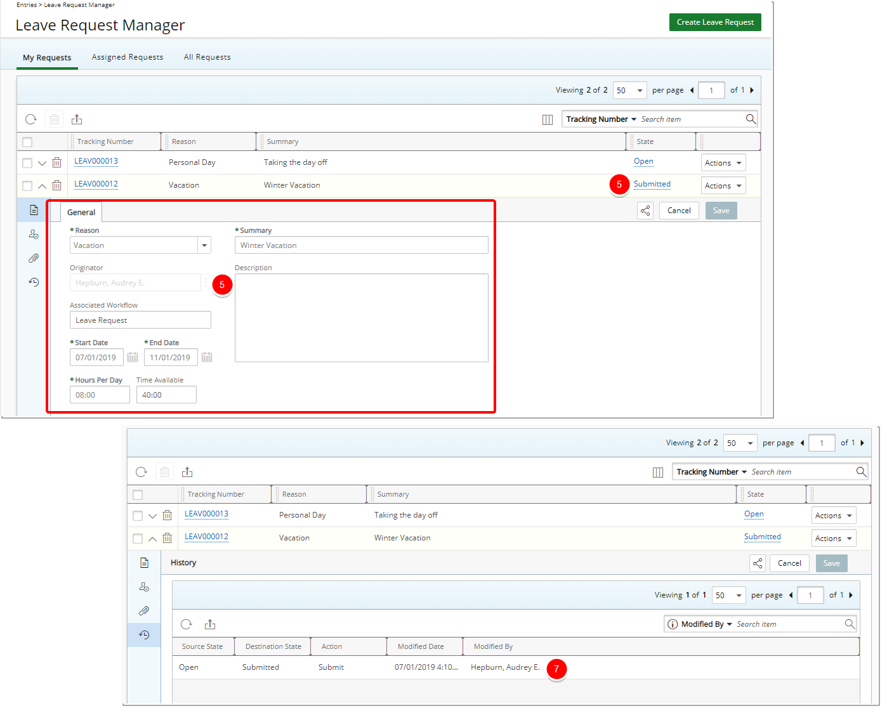Switch to Assigned Requests tab
Viewport: 887px width, 713px height.
pyautogui.click(x=128, y=57)
